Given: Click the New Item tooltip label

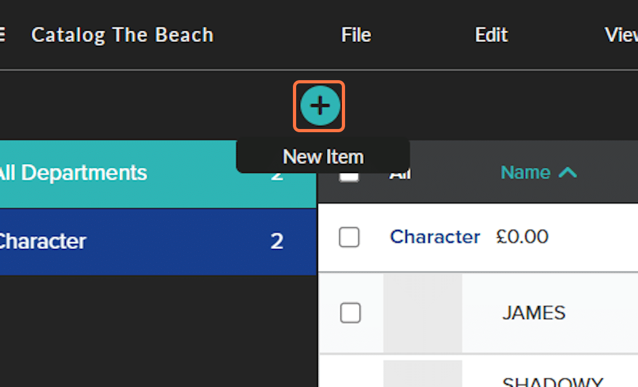Looking at the screenshot, I should pos(323,156).
